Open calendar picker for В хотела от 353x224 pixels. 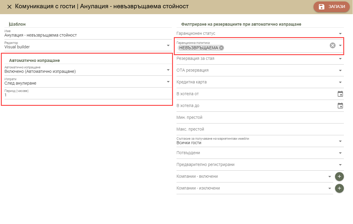tap(340, 94)
